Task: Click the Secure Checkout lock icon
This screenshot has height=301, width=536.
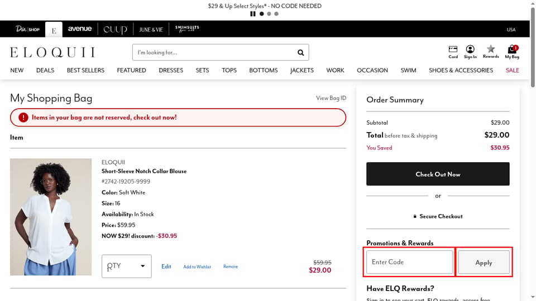Action: coord(415,216)
